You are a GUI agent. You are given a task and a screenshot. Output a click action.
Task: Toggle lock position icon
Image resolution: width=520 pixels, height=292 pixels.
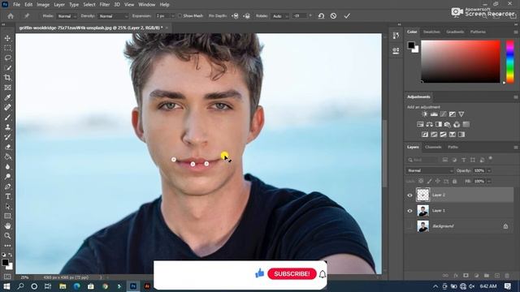pos(438,181)
